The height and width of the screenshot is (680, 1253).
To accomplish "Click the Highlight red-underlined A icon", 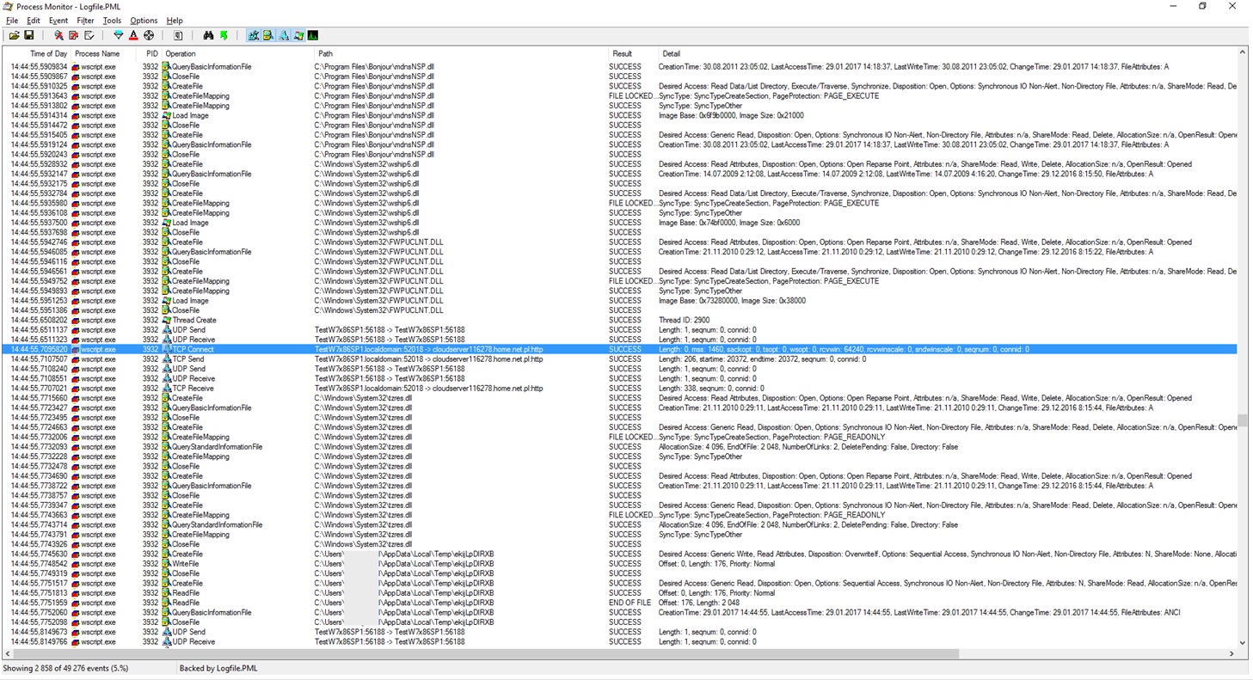I will [133, 35].
